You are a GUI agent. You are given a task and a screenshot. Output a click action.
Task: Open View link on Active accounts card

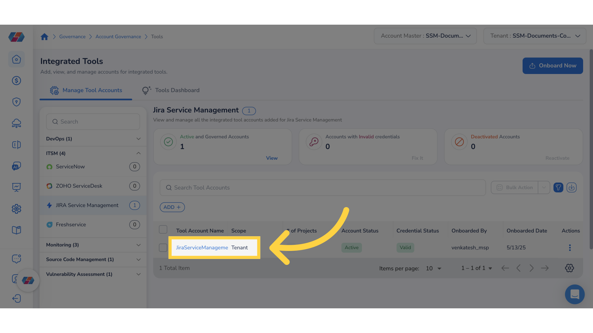point(272,158)
